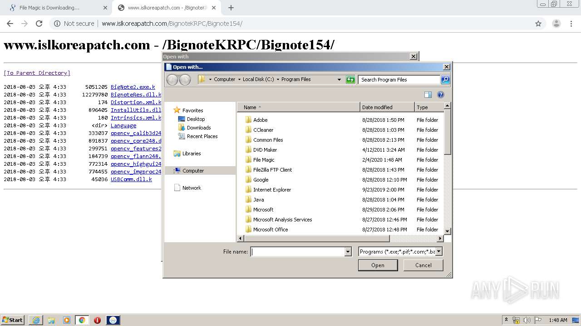Change view layout in Open with dialog
581x326 pixels.
click(x=428, y=95)
